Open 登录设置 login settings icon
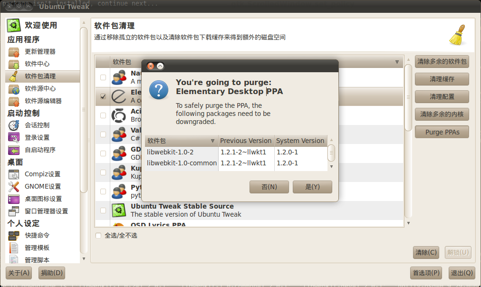The width and height of the screenshot is (481, 287). 14,138
